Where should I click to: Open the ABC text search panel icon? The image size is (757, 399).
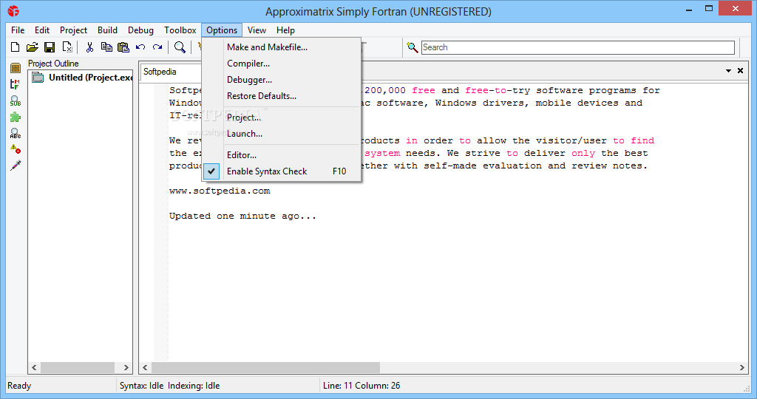pos(16,133)
